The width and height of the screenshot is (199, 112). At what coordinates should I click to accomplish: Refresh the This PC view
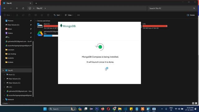23,8
